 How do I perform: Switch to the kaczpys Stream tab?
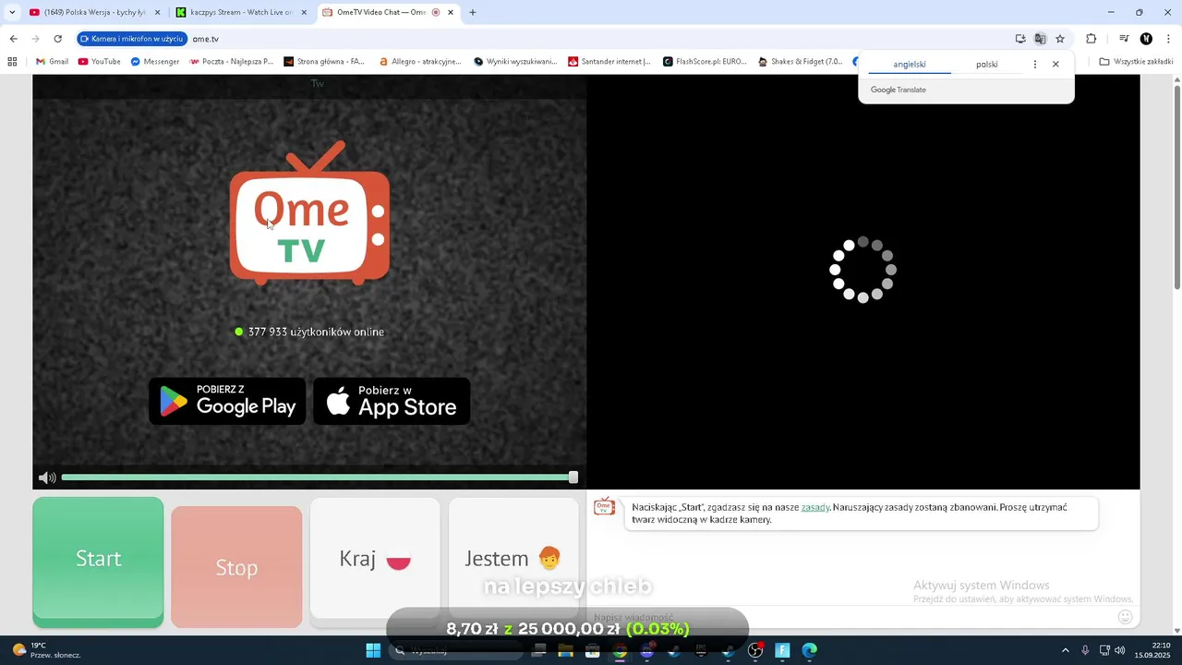[x=242, y=12]
